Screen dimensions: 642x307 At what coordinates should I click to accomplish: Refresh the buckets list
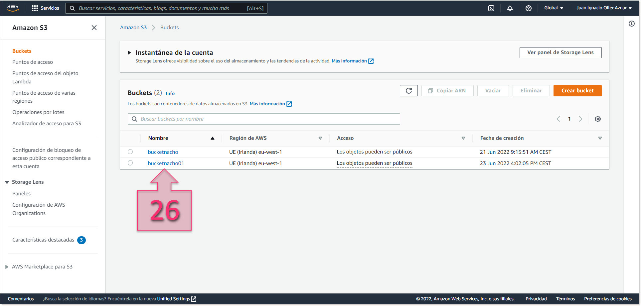point(408,90)
